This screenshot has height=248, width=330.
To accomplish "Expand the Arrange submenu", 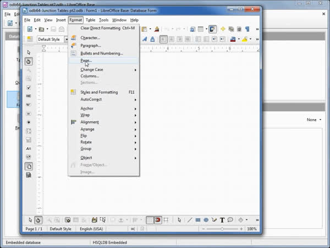I will (x=103, y=130).
